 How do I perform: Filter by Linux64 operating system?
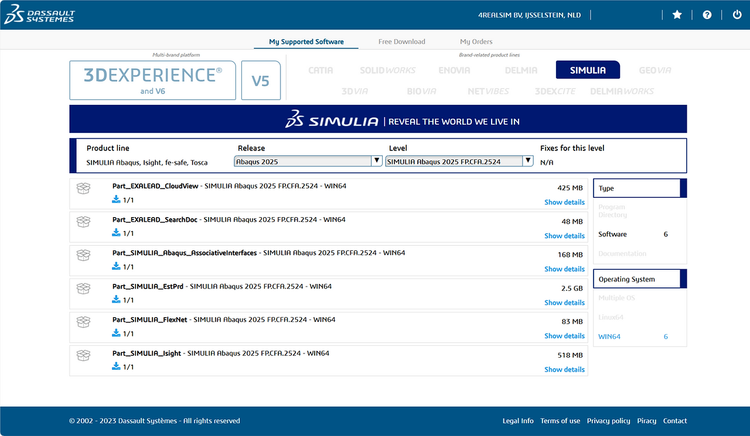[611, 317]
